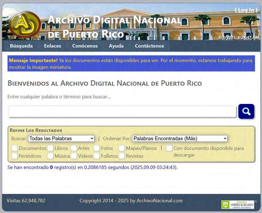Screen dimensions: 262x213
Task: Toggle the Folletos checkbox
Action: tap(97, 156)
